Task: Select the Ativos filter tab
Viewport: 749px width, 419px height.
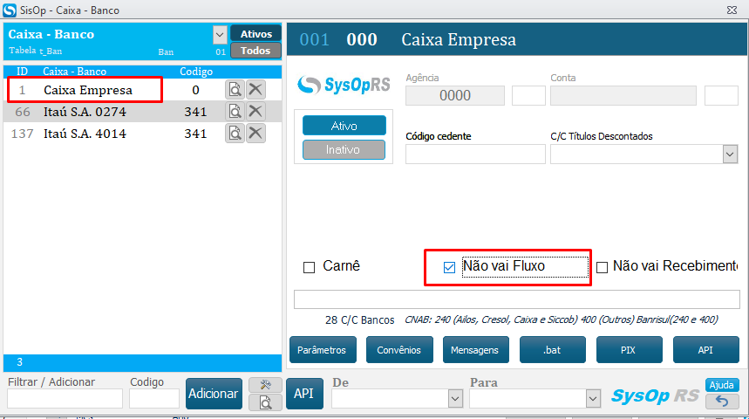Action: click(255, 34)
